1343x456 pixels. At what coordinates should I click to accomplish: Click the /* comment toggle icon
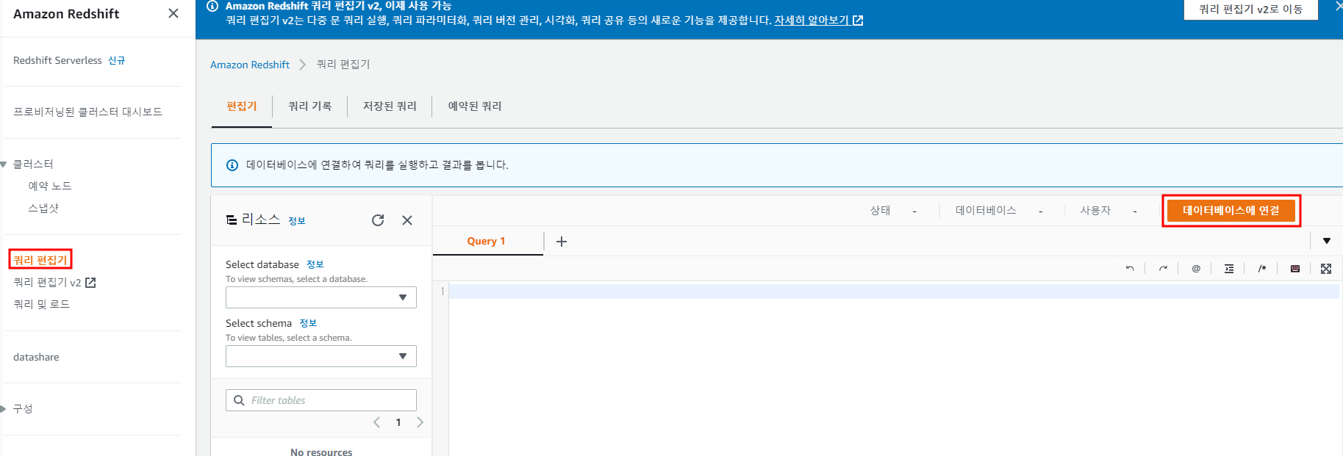(1262, 269)
